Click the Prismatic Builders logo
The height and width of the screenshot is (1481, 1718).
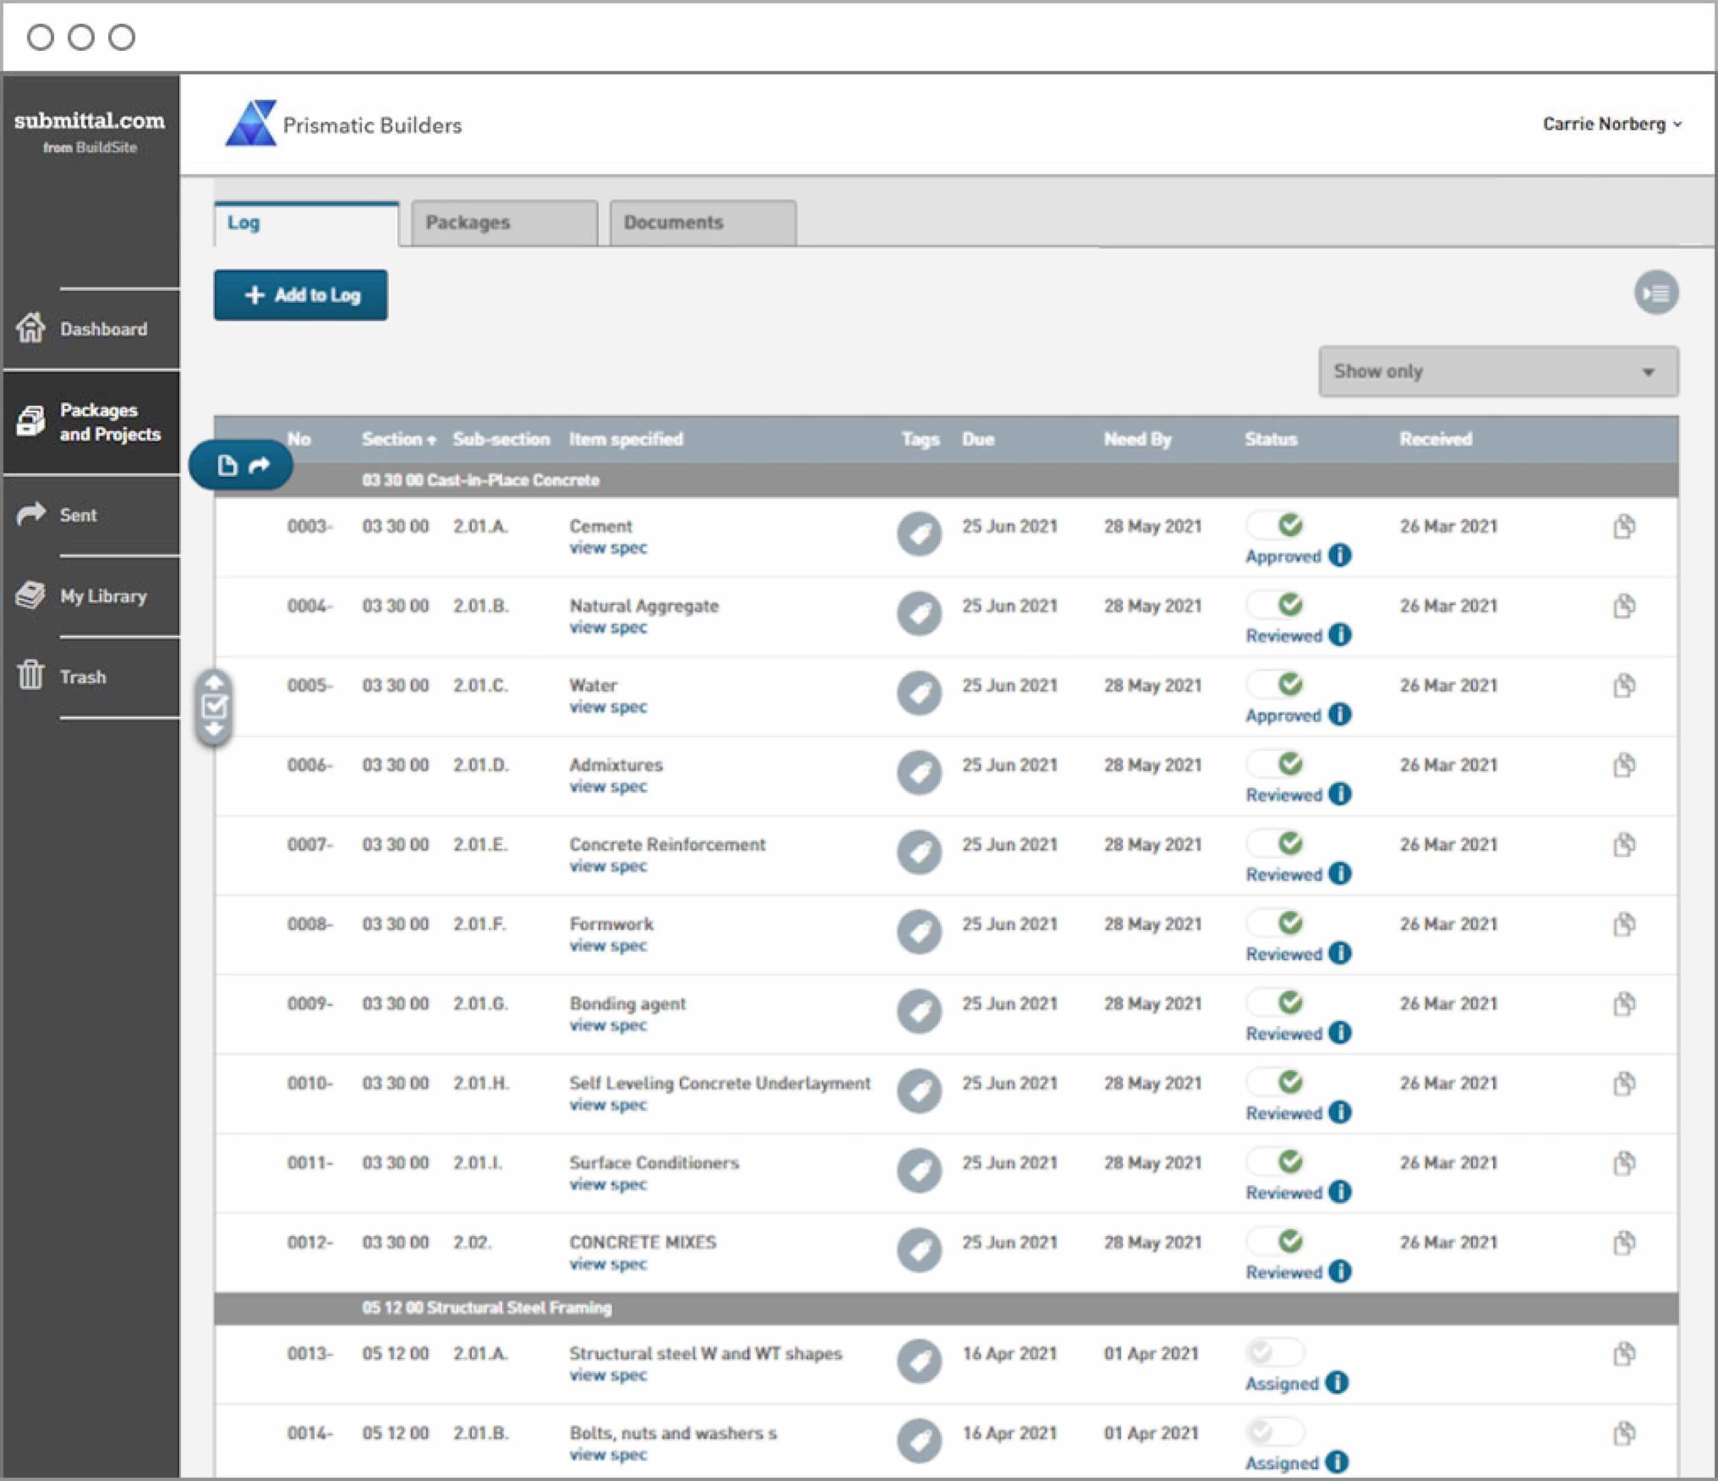point(343,125)
